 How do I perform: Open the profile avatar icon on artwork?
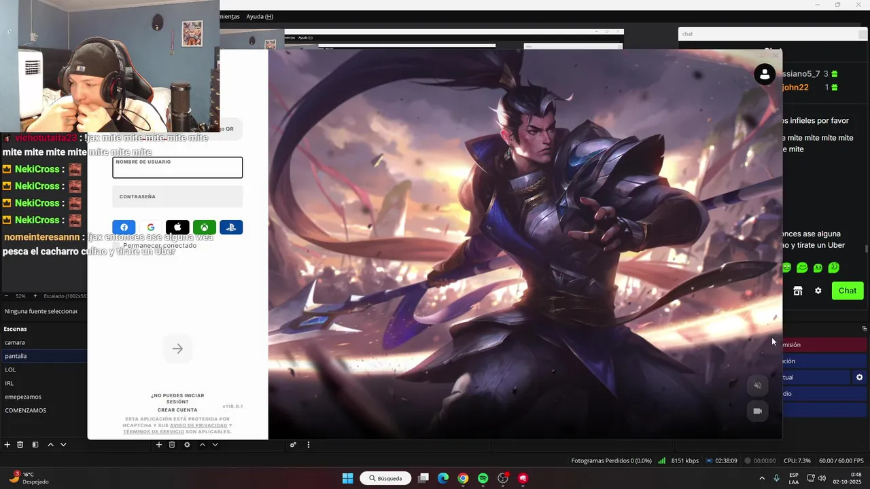tap(765, 74)
